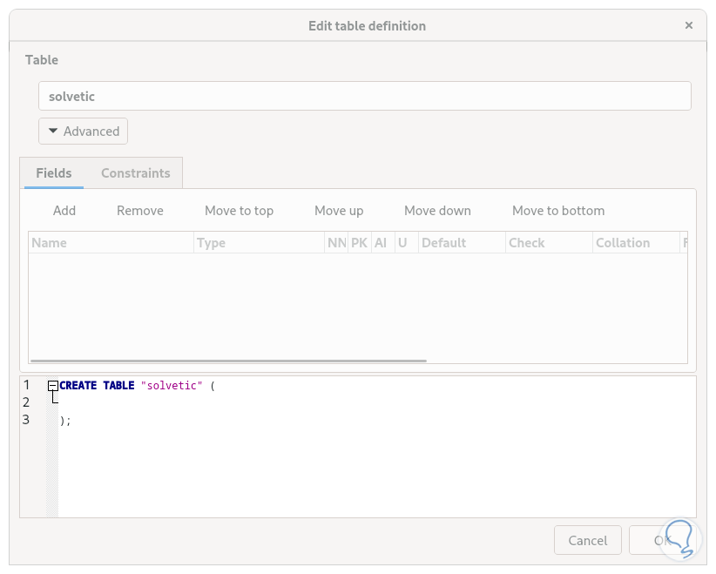Close the Edit table definition dialog
716x574 pixels.
tap(689, 26)
